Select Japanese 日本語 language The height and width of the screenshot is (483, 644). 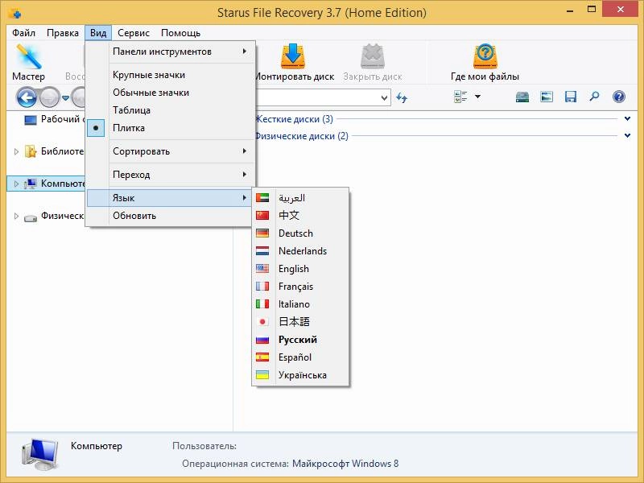point(300,321)
